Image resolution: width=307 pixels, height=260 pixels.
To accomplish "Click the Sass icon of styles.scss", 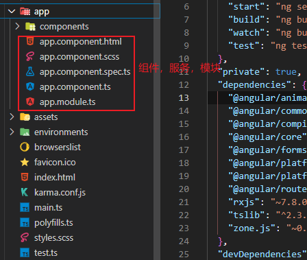I will [x=25, y=237].
